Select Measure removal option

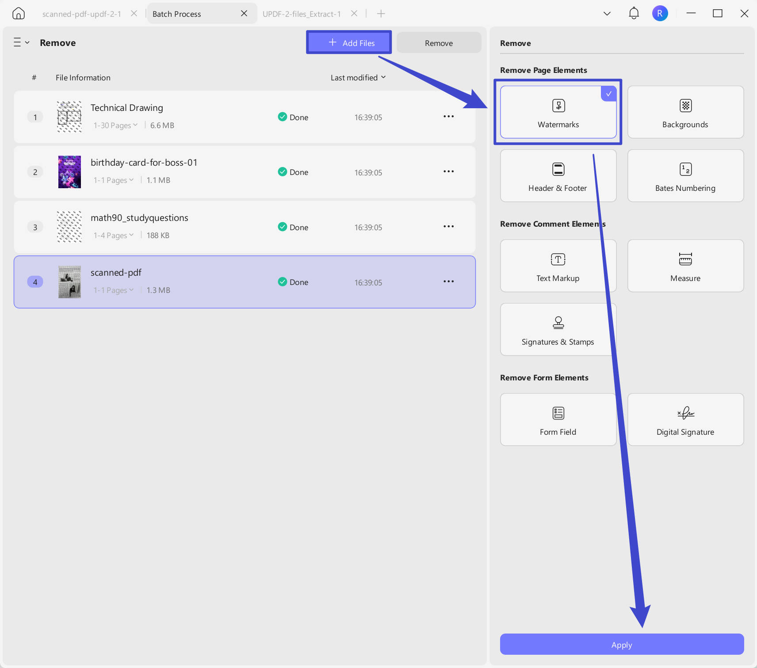(685, 266)
